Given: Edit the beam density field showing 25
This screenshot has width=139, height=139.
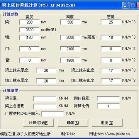Looking at the screenshot, I should tap(111, 22).
